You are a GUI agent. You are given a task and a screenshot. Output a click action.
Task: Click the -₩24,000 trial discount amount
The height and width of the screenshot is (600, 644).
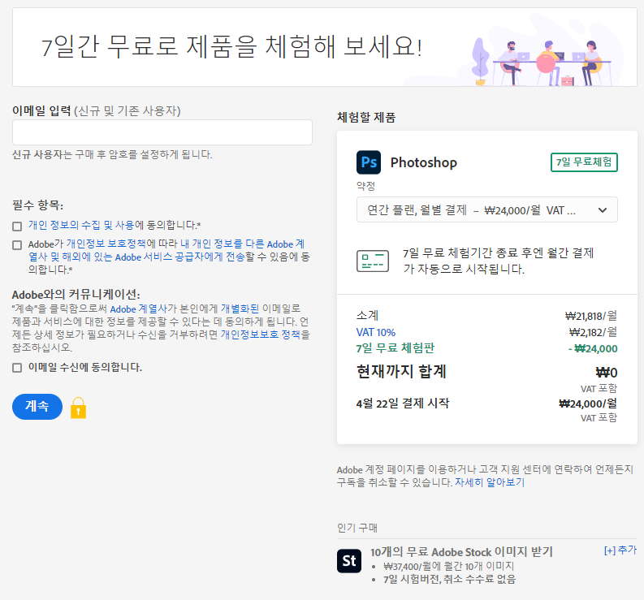tap(593, 348)
